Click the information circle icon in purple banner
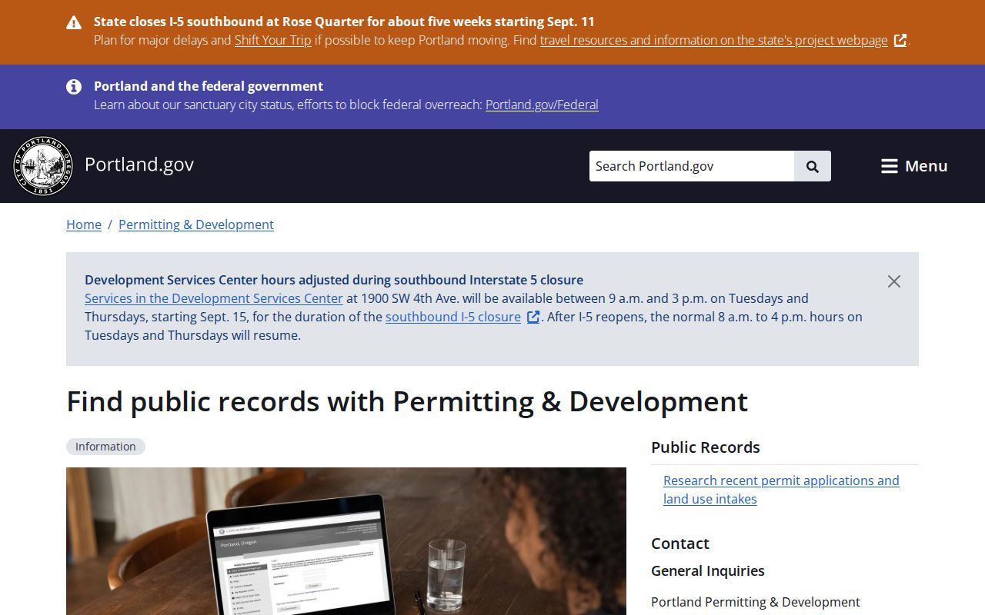 (74, 87)
